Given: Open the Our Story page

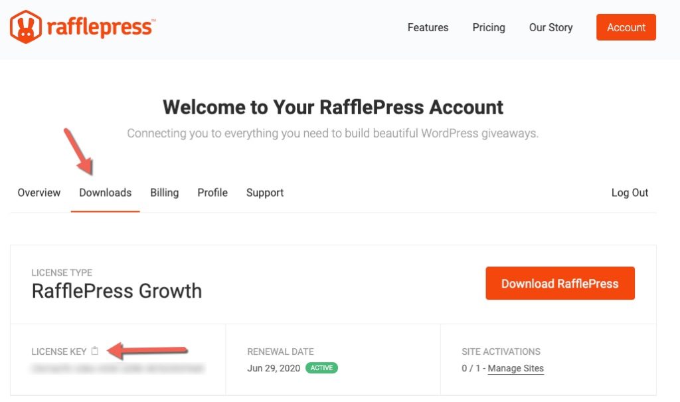Looking at the screenshot, I should click(551, 27).
